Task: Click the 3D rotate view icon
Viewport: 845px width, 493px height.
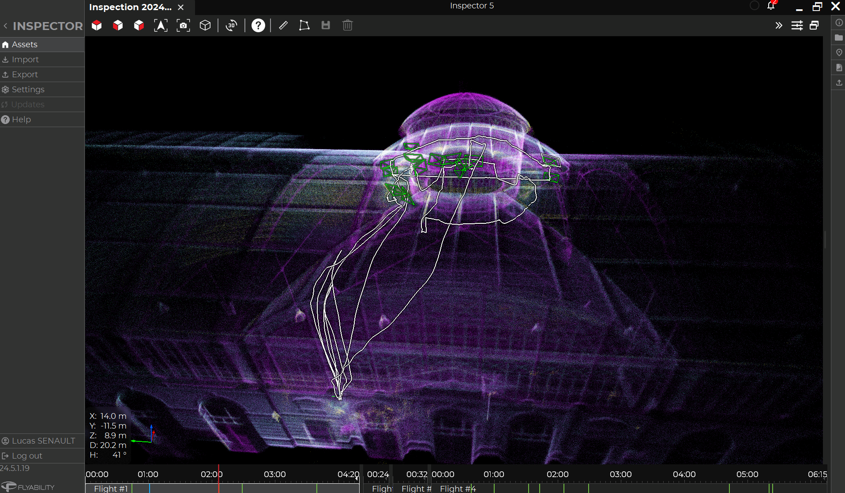Action: point(231,26)
